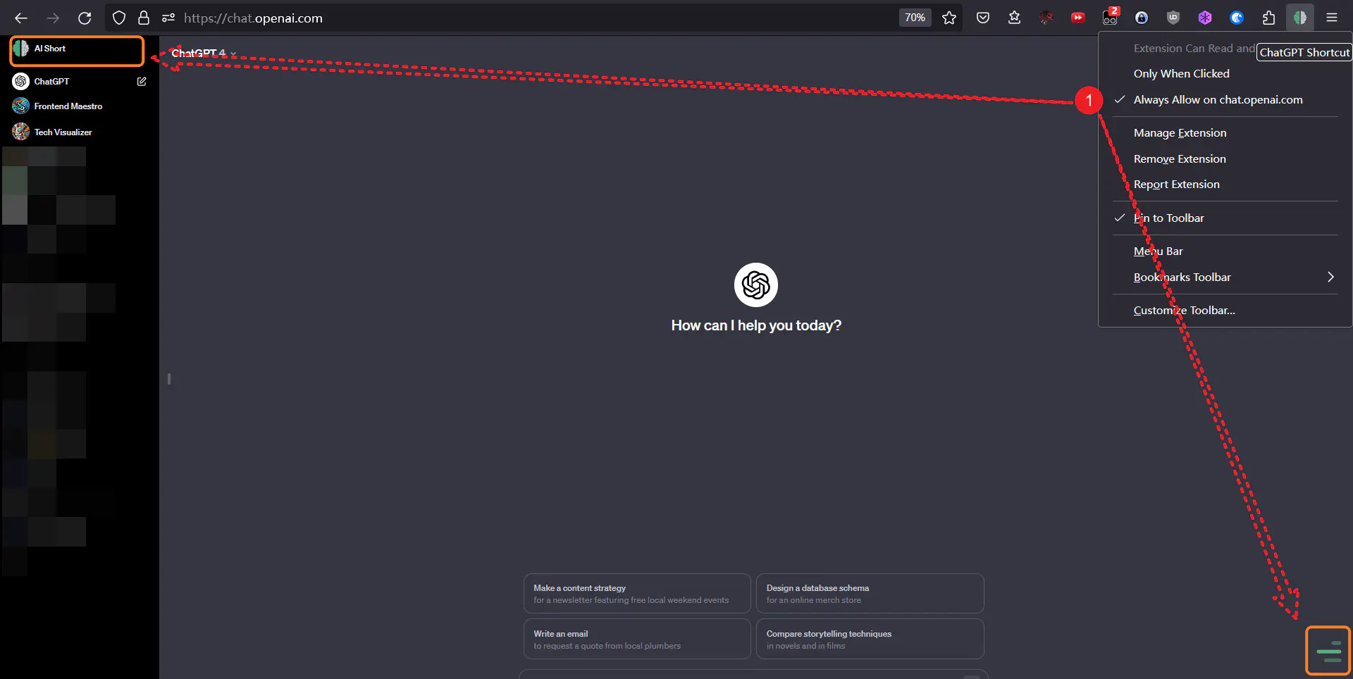This screenshot has width=1353, height=679.
Task: Click the Make a content strategy card
Action: coord(636,593)
